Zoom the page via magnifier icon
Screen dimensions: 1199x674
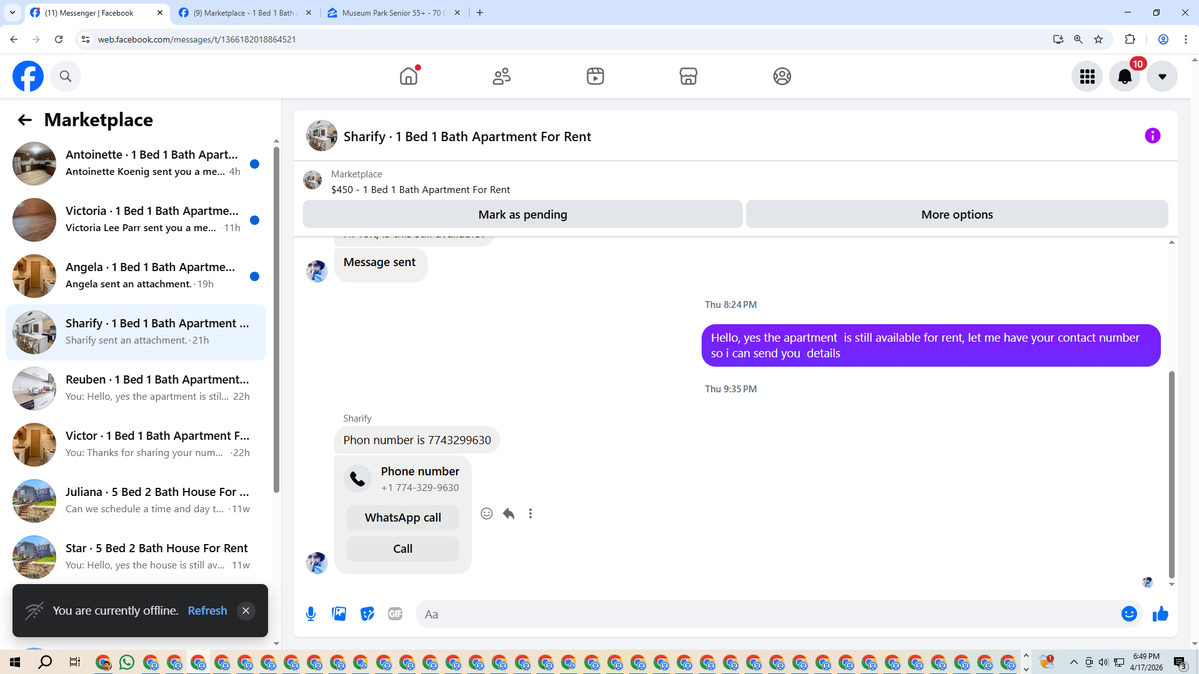[x=1078, y=39]
